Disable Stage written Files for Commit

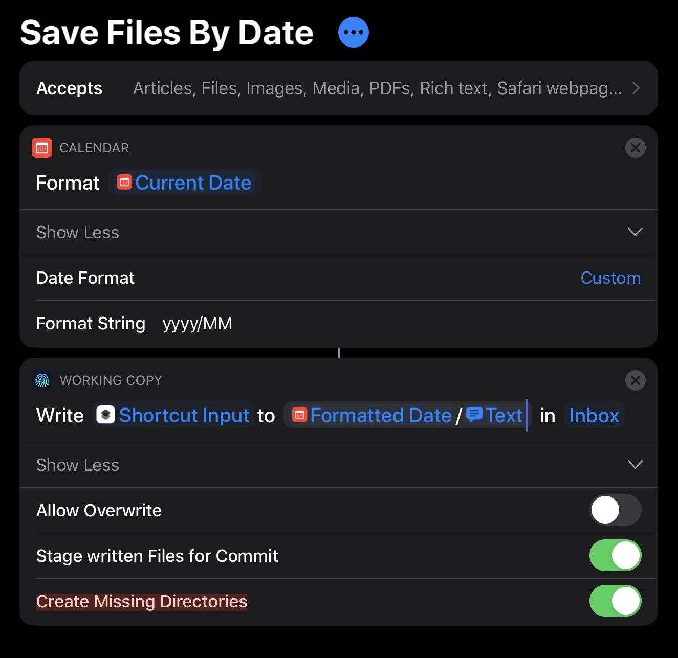[615, 555]
